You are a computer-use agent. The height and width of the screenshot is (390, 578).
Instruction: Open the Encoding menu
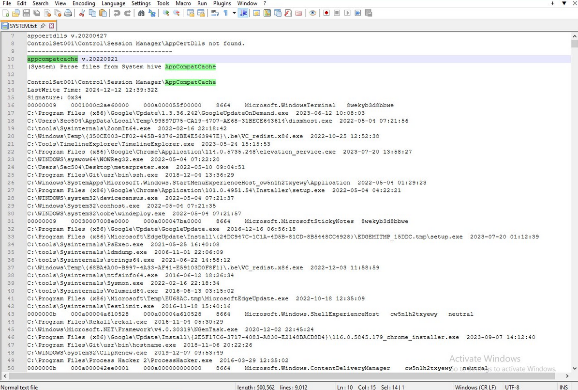(x=84, y=3)
